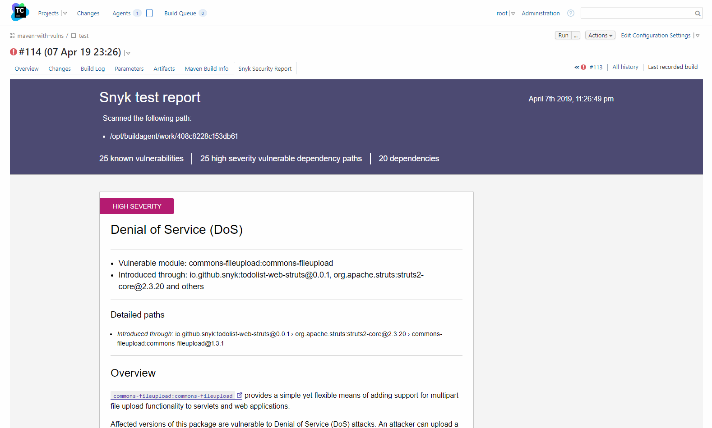Open the Build Queue page
The width and height of the screenshot is (712, 428).
tap(180, 13)
